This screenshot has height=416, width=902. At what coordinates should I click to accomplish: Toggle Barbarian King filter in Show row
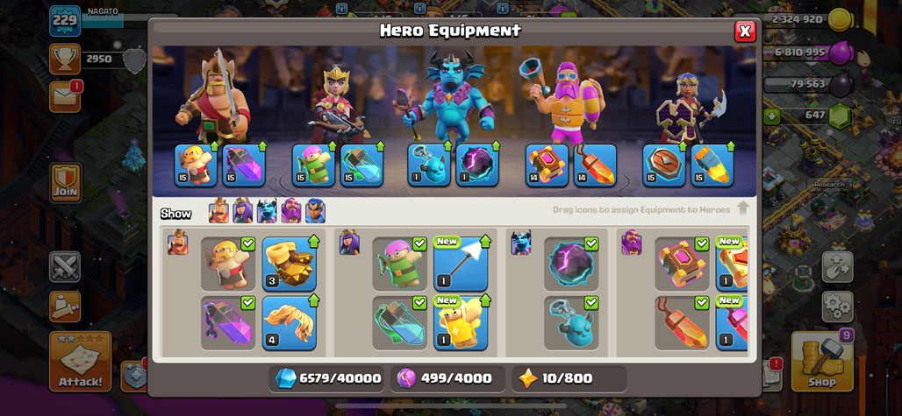point(218,211)
